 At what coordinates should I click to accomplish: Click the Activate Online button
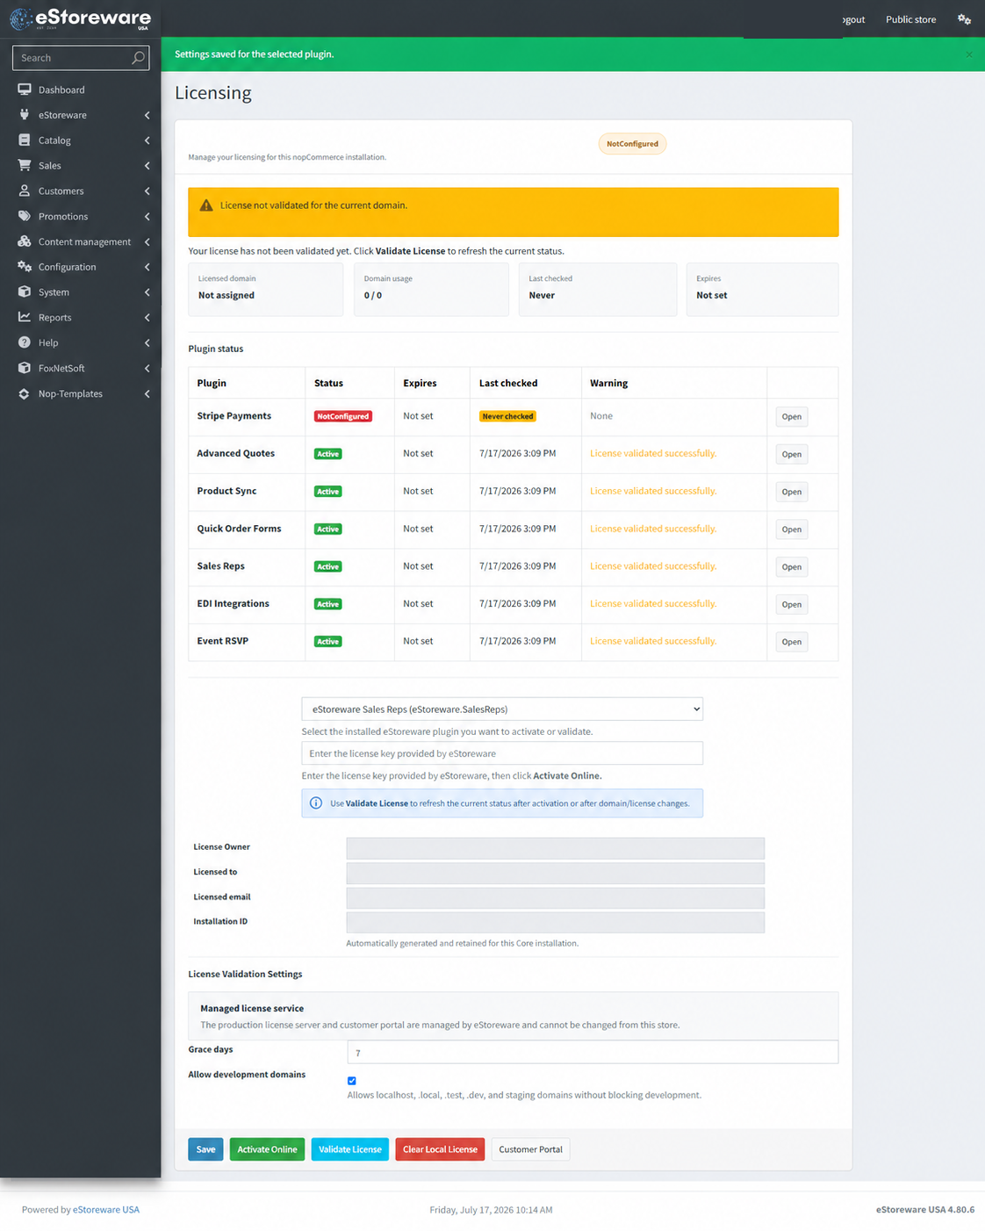click(x=267, y=1149)
